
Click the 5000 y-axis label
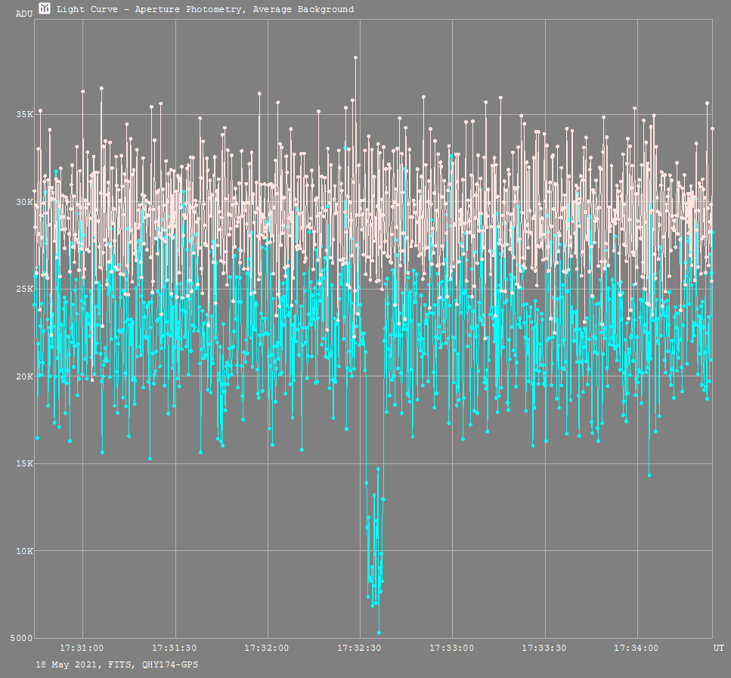point(22,639)
